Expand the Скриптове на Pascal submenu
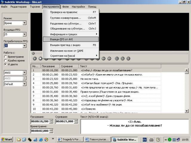 click(71, 56)
